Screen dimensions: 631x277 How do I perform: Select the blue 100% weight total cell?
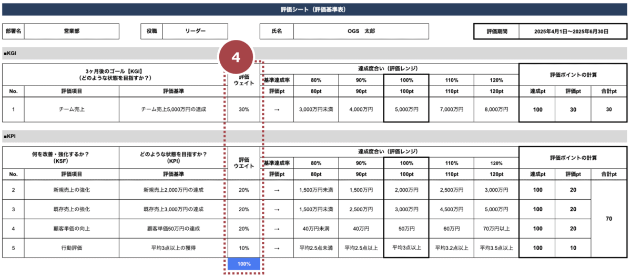(244, 264)
